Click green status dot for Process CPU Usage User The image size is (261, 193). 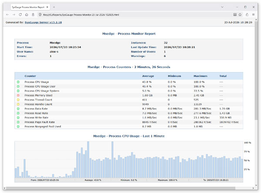pos(18,87)
